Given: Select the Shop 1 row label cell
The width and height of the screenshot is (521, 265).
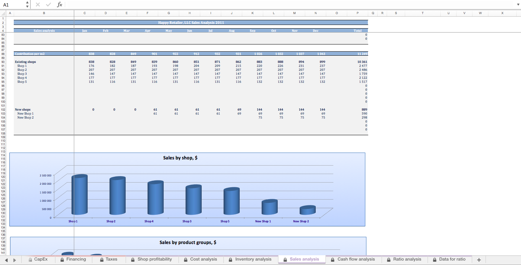Looking at the screenshot, I should tap(44, 66).
